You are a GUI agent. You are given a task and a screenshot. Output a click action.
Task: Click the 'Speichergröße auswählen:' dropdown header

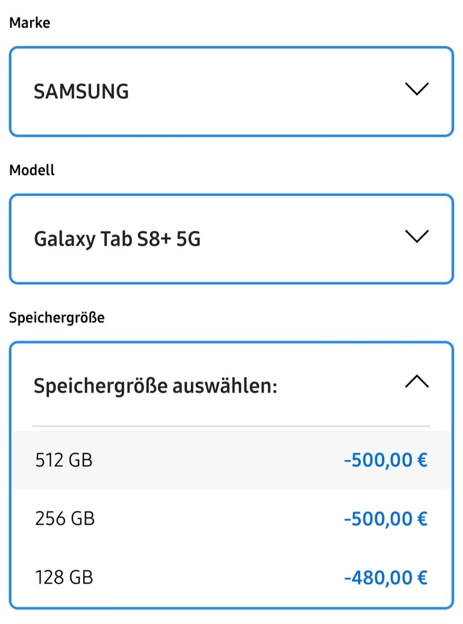coord(156,385)
